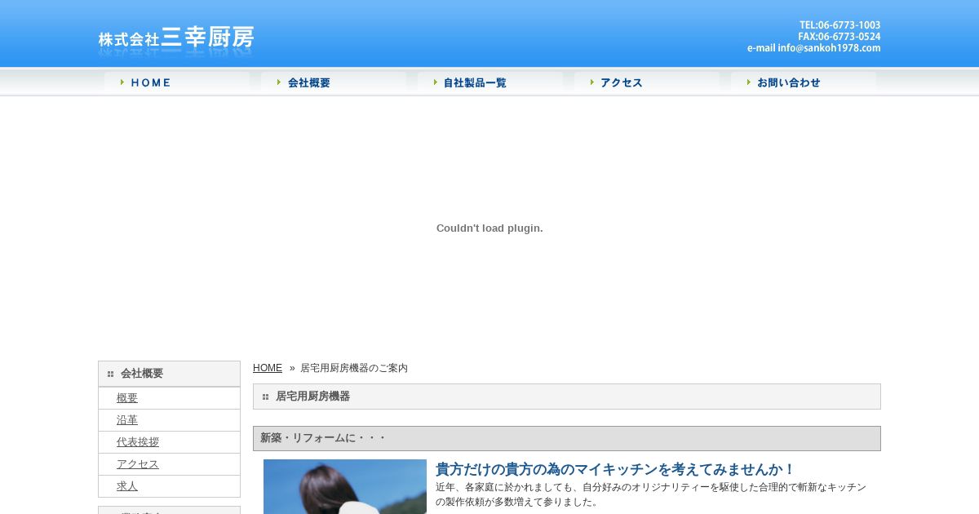Open the 概要 sidebar link
979x514 pixels.
click(x=127, y=398)
